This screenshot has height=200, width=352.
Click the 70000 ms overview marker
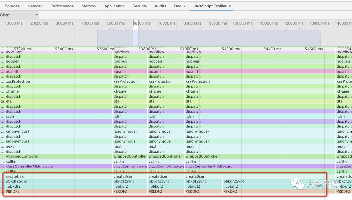pos(167,23)
